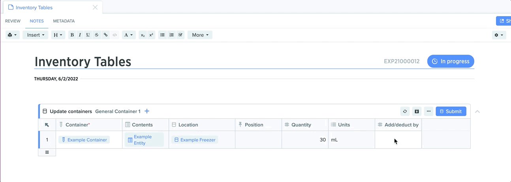
Task: Click the Add/deduct by cell in row 1
Action: (398, 140)
